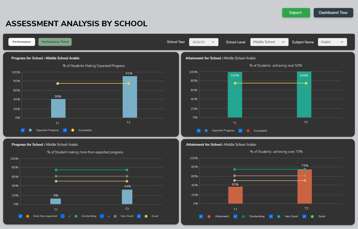The image size is (358, 229).
Task: Open the Performance Trend tab
Action: point(55,42)
